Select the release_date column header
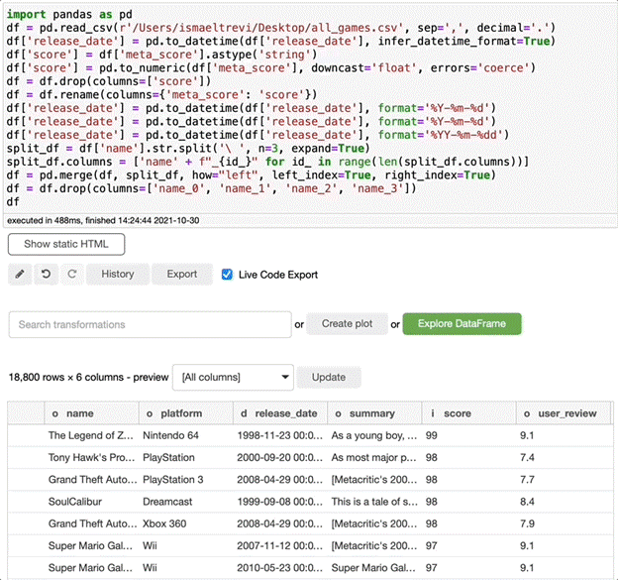The image size is (618, 580). (278, 413)
